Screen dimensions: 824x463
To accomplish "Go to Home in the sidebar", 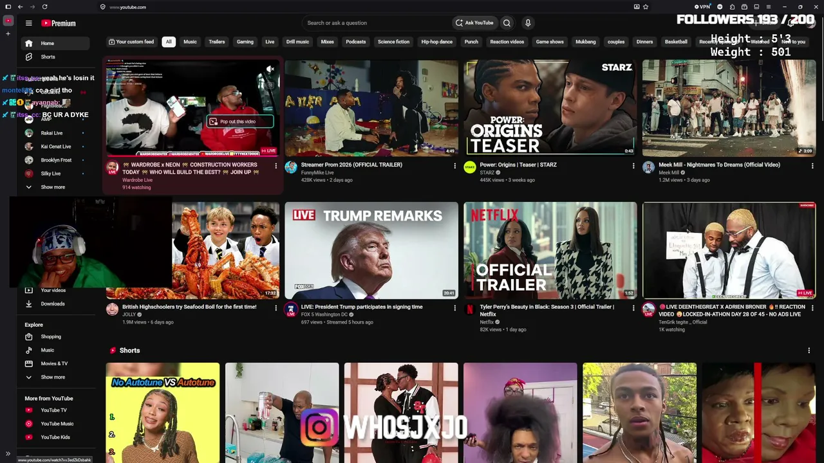I will (x=57, y=43).
